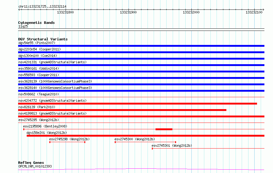Screen dimensions: 273x173
Task: Click the blue bar under nsv556593
Action: 141,78
